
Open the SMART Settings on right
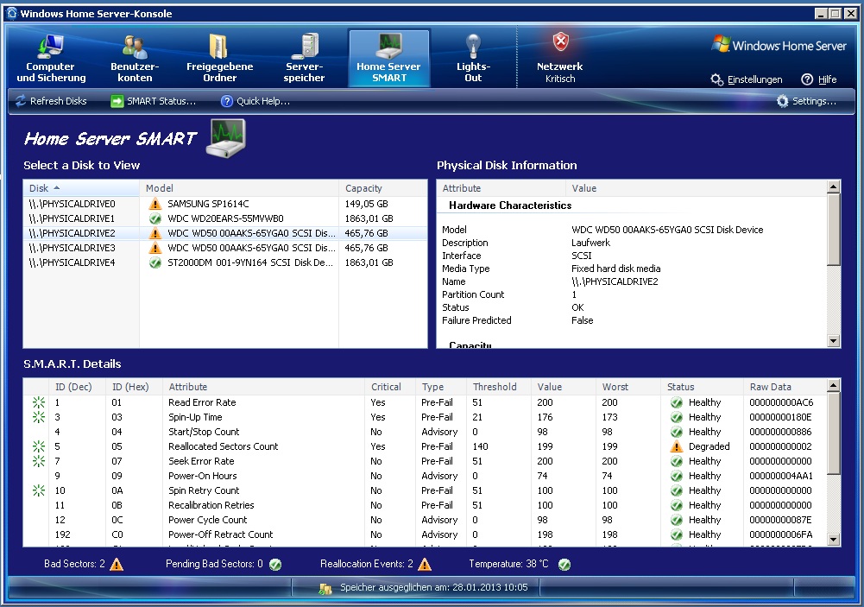click(x=806, y=101)
